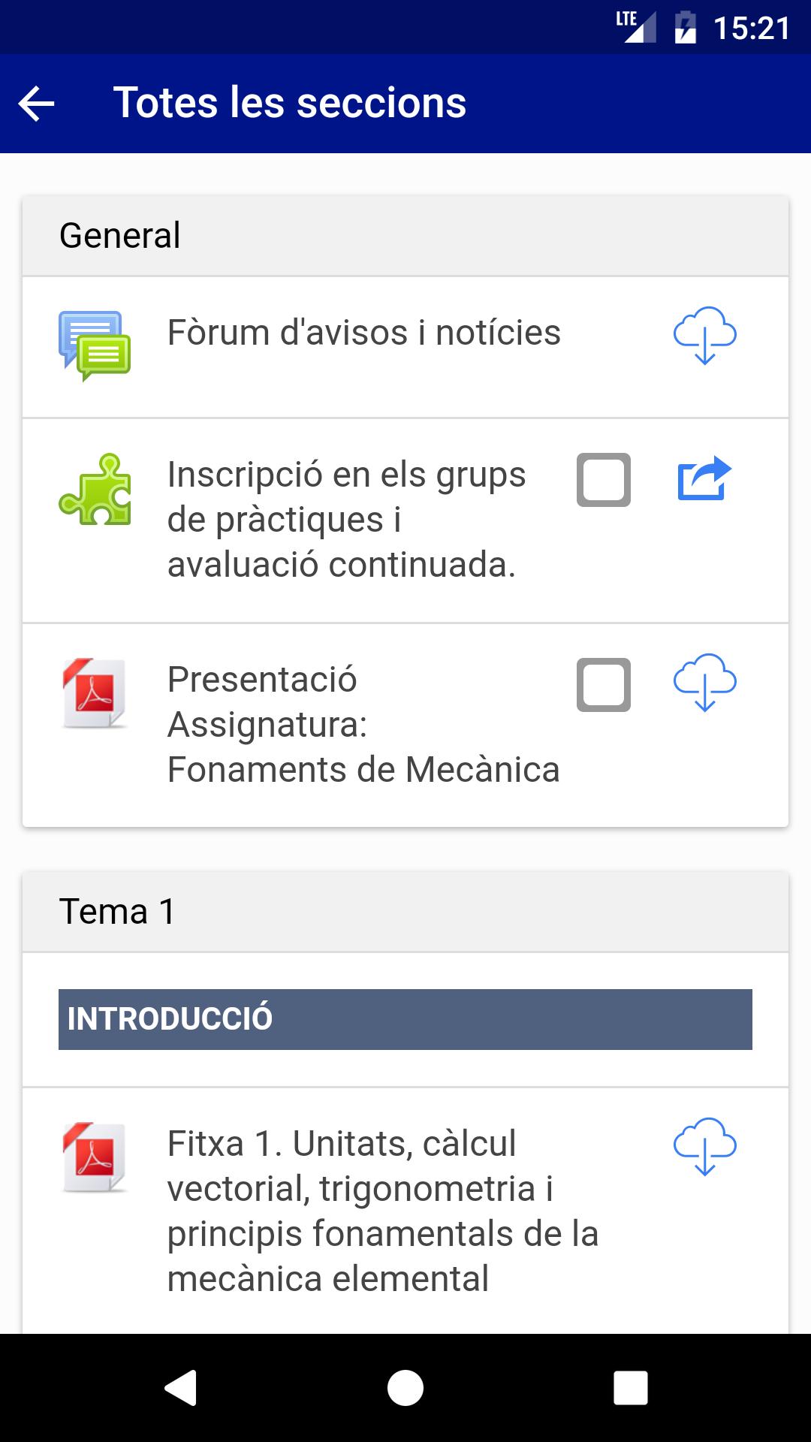Tap Android recent apps square button
The height and width of the screenshot is (1442, 811).
click(631, 1387)
